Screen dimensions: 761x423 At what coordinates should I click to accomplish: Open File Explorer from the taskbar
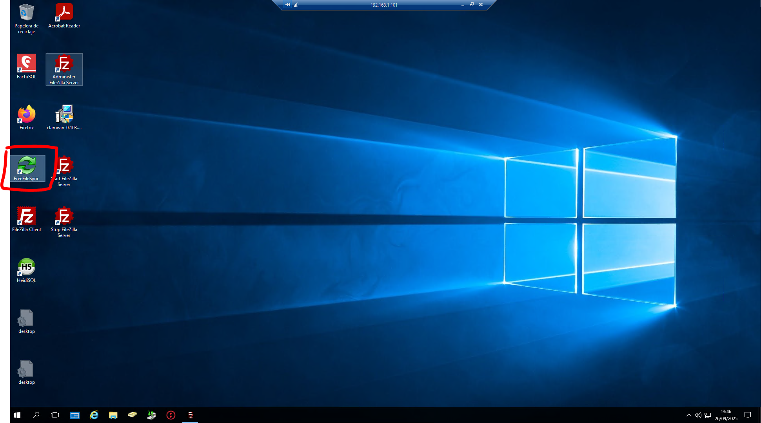point(113,415)
